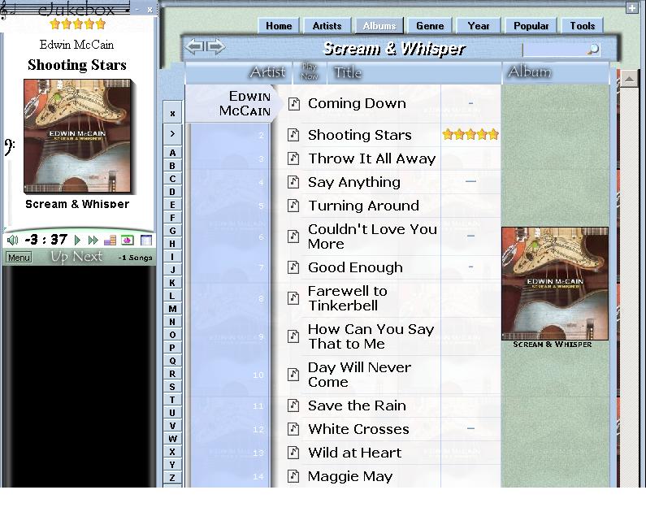Viewport: 646px width, 516px height.
Task: Click note icon beside Farewell to Tinkerbell
Action: click(x=293, y=298)
